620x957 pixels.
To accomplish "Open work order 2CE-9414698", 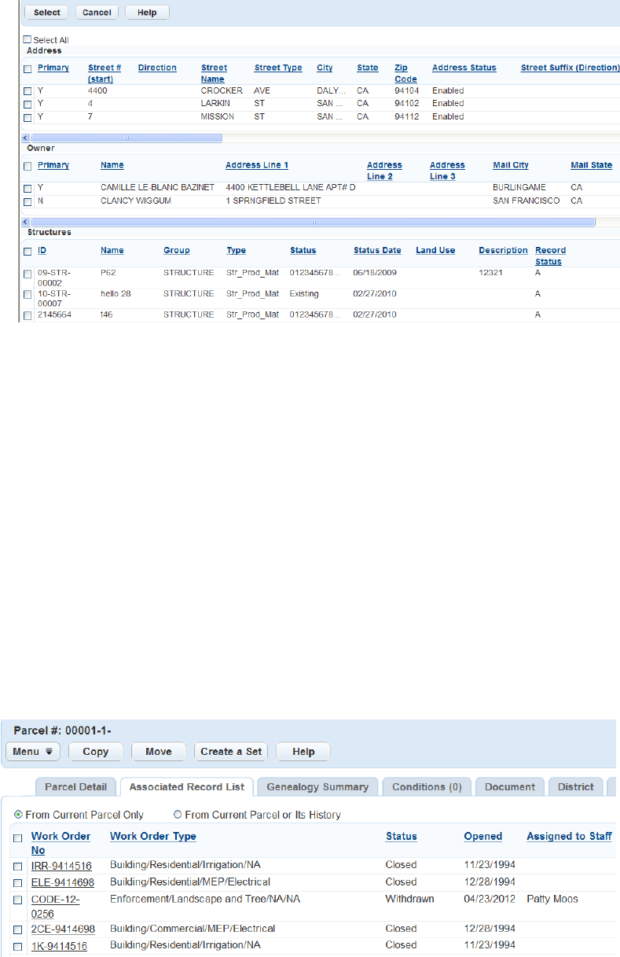I will [63, 929].
